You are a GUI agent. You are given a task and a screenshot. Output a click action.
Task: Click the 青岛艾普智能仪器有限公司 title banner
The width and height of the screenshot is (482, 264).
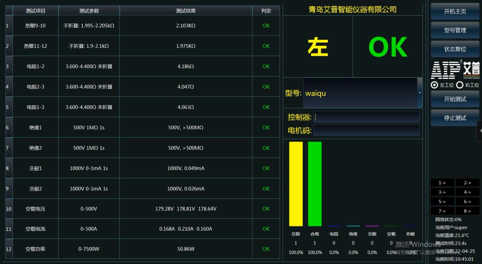pos(353,9)
